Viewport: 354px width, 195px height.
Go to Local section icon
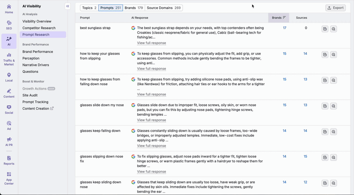9,78
